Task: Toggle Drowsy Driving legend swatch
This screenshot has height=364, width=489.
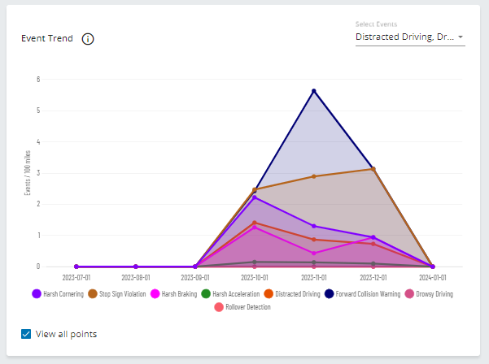Action: (409, 293)
